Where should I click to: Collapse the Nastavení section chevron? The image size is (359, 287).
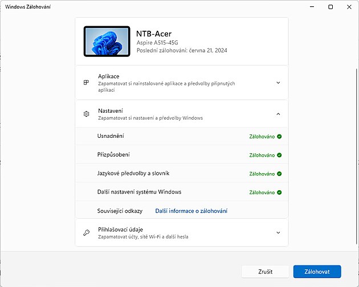[278, 114]
